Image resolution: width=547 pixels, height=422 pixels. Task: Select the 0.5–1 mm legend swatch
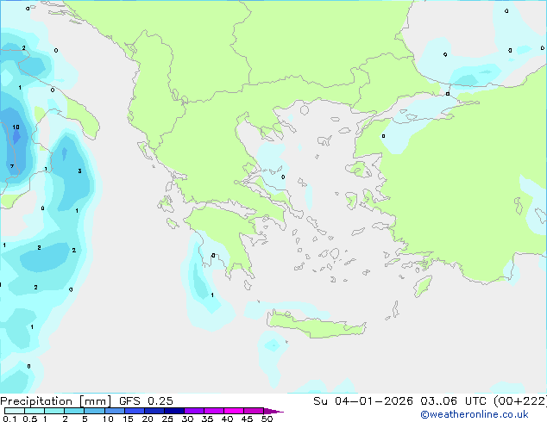35,411
